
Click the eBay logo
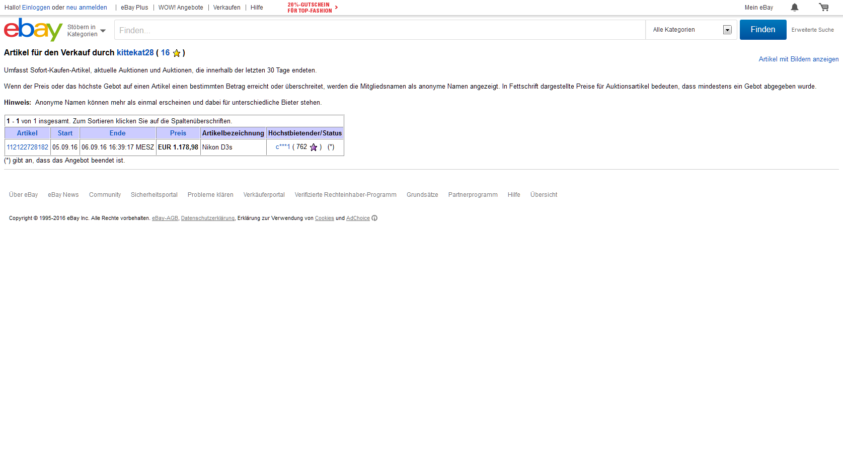click(33, 30)
